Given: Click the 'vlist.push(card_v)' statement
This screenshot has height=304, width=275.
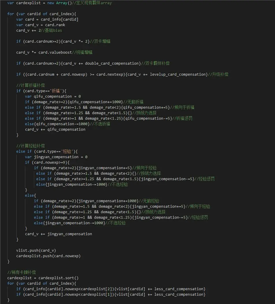Looking at the screenshot, I should pyautogui.click(x=34, y=250).
